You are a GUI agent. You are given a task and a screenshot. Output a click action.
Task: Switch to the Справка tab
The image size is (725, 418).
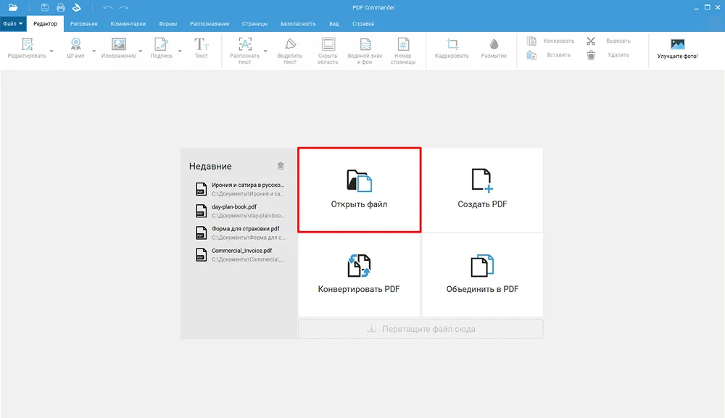[363, 24]
